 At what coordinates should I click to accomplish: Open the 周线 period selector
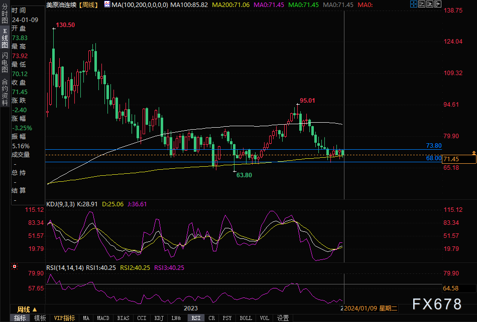tap(23, 308)
